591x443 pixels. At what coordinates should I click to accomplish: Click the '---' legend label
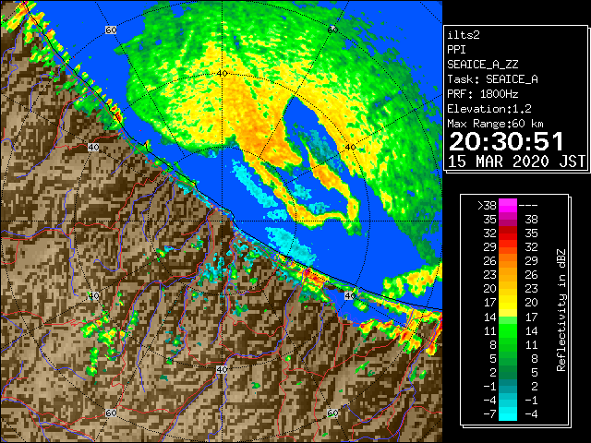[x=528, y=206]
